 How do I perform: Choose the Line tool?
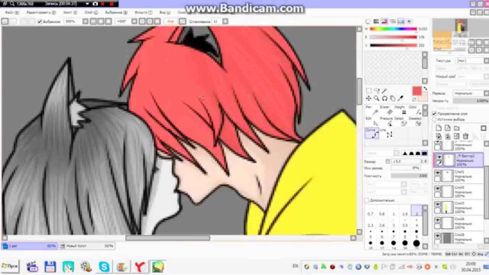pyautogui.click(x=385, y=133)
